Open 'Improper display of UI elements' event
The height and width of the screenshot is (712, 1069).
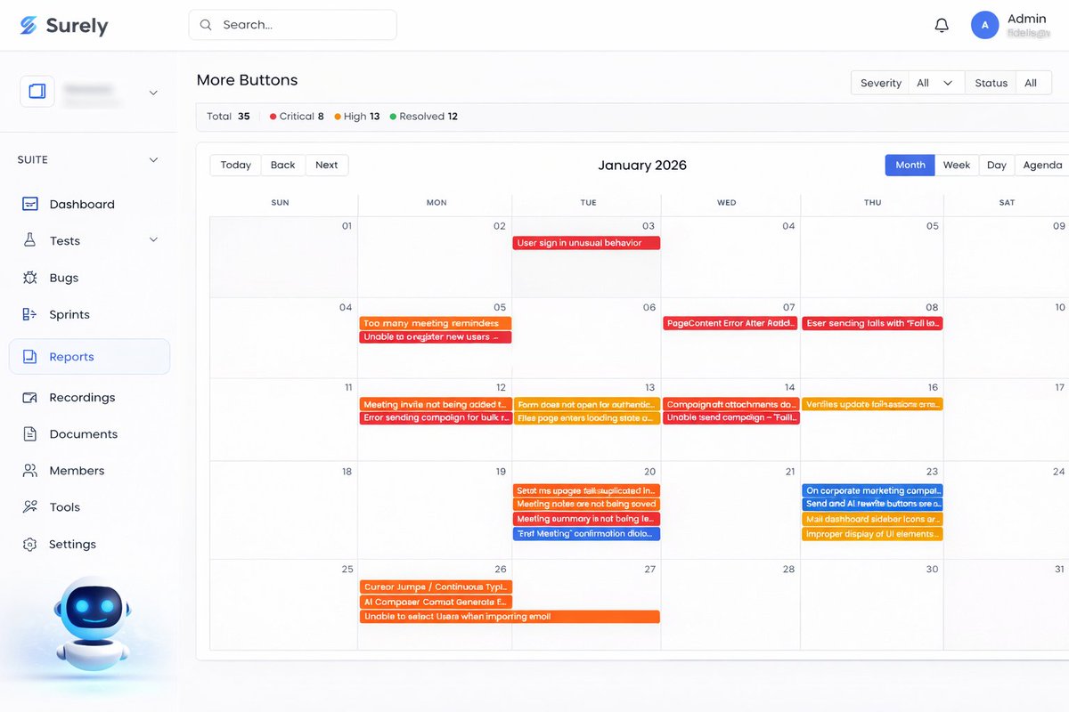872,534
